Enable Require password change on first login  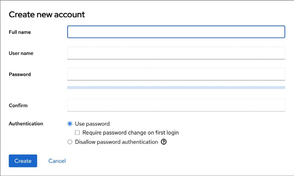pyautogui.click(x=77, y=133)
